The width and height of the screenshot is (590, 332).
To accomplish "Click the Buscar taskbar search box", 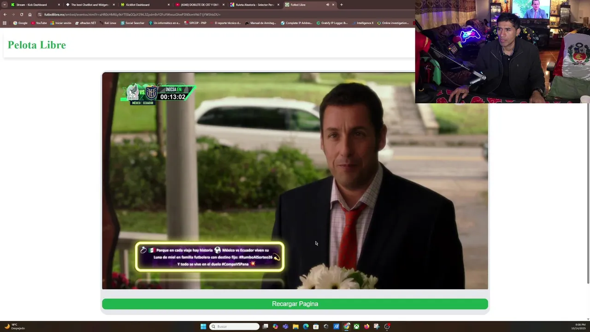I will 234,326.
